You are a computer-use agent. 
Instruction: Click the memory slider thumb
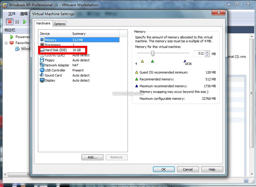(153, 53)
